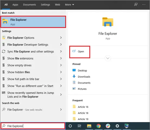150x130 pixels.
Task: Expand Show empty drives arrow
Action: click(x=61, y=65)
